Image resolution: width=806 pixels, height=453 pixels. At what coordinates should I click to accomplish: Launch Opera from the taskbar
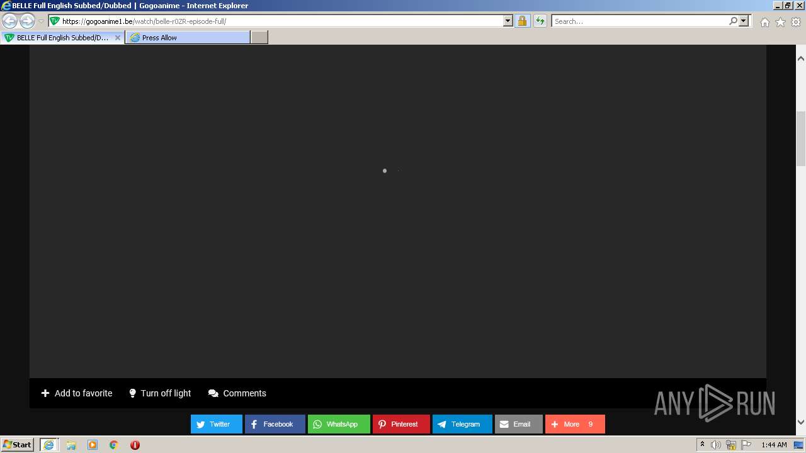[x=135, y=445]
